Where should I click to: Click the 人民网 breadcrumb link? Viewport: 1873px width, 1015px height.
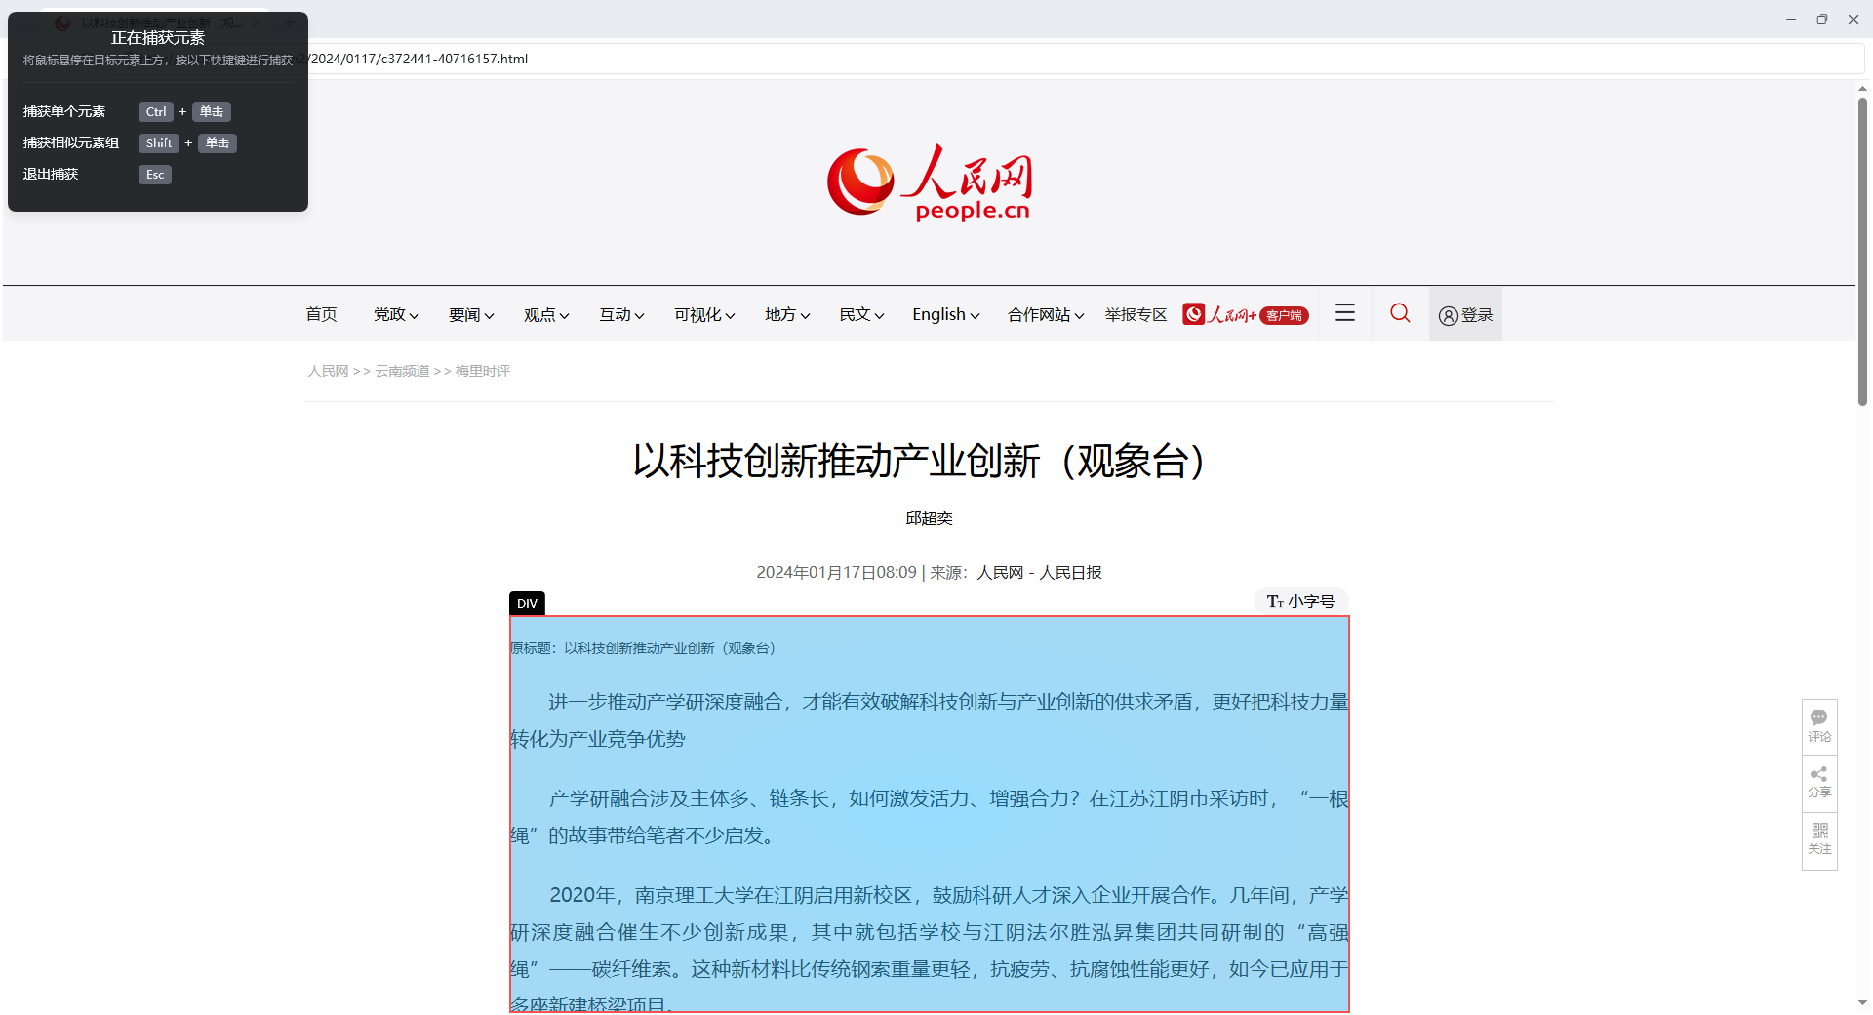point(328,371)
